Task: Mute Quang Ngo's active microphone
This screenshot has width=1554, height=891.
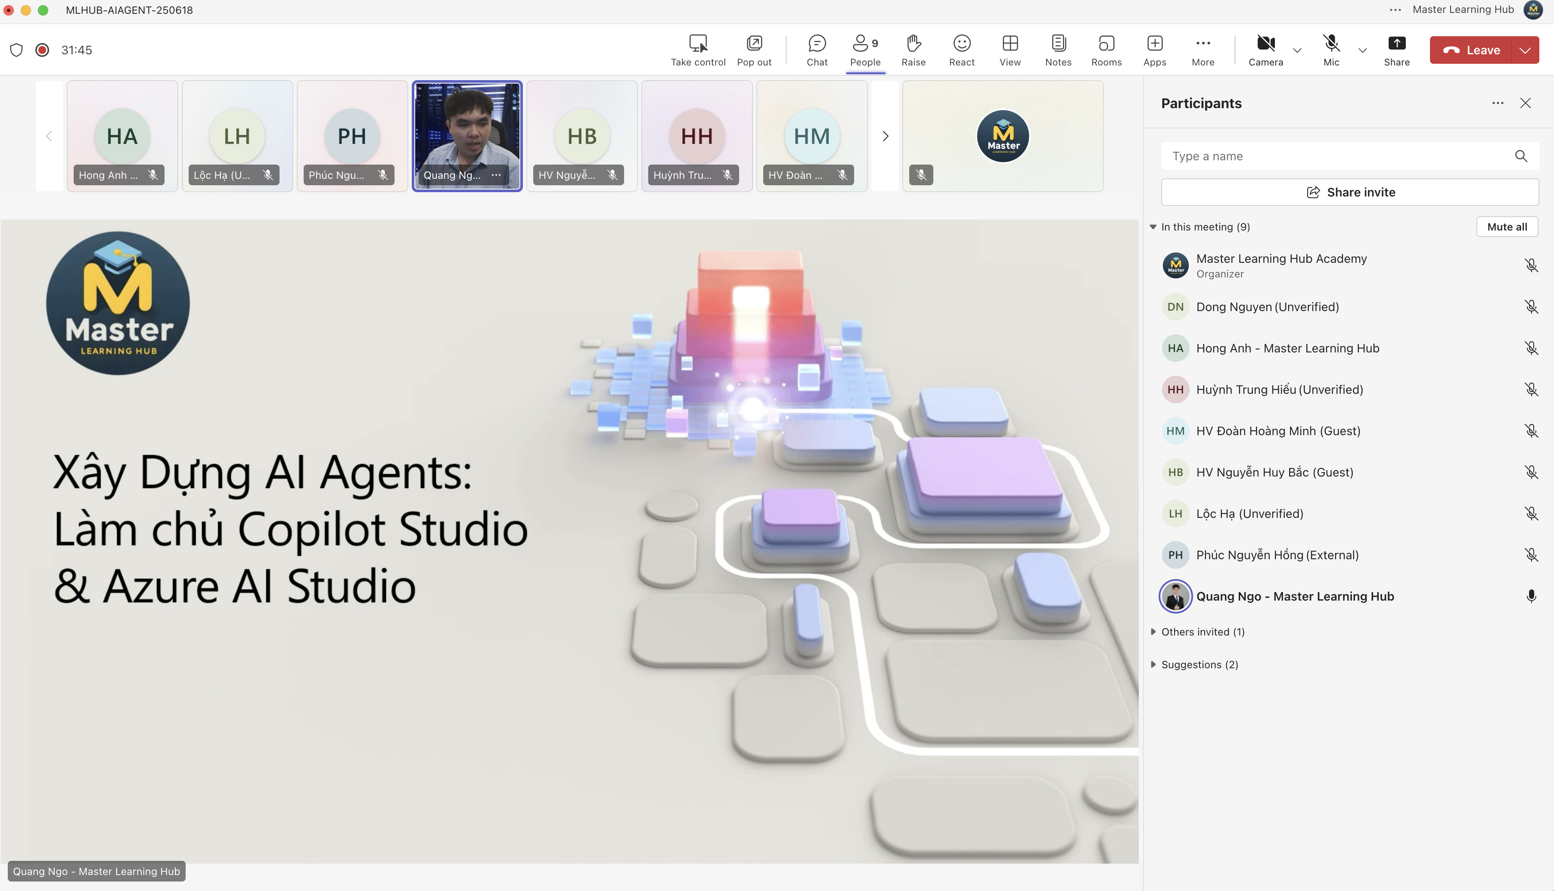Action: (1531, 596)
